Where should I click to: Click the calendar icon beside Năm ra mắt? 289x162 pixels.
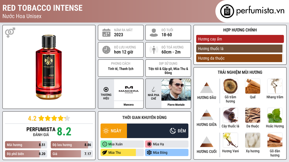(106, 33)
